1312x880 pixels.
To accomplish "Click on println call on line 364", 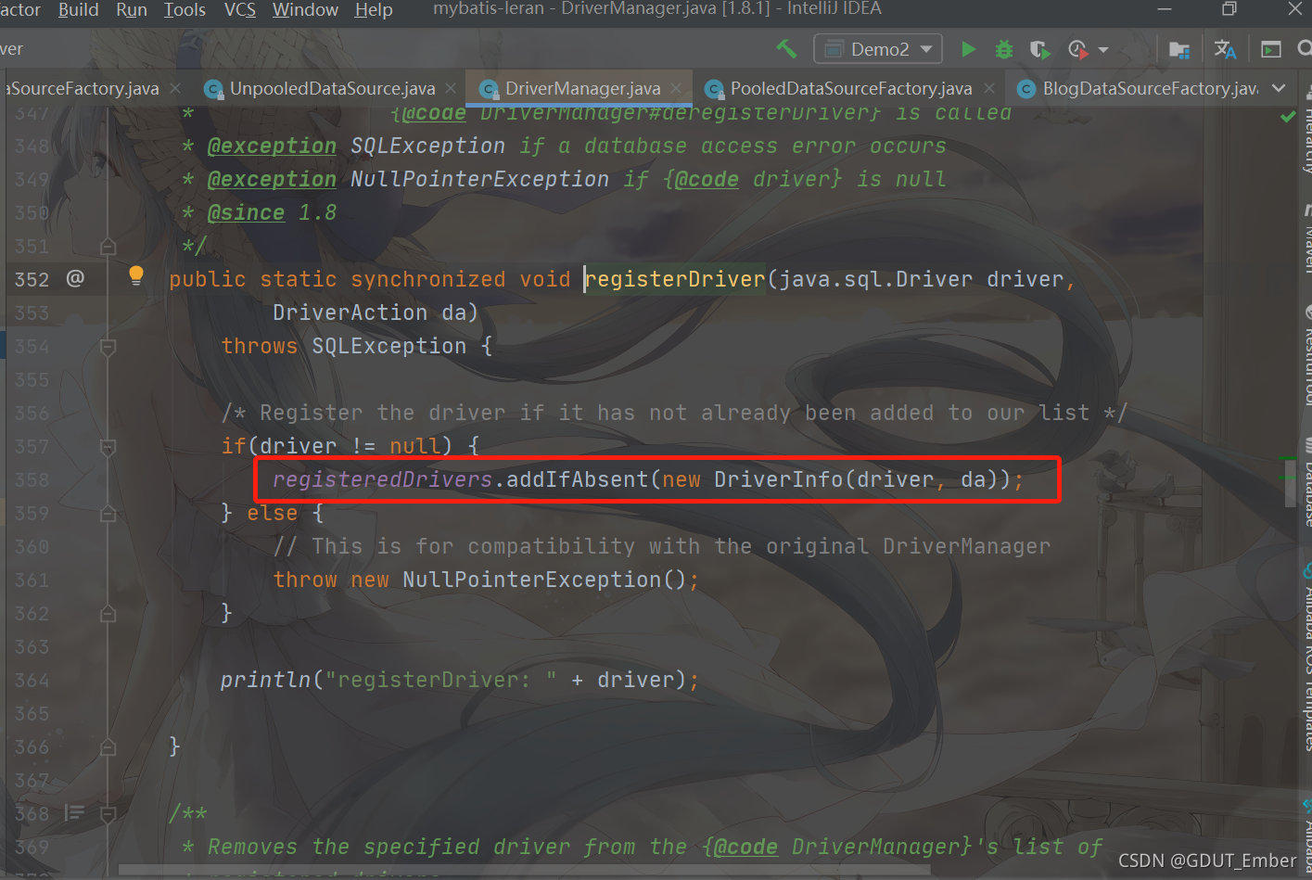I will click(x=265, y=680).
